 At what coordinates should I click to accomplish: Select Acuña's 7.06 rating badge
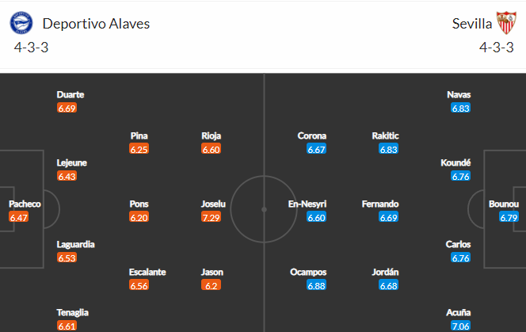pos(460,326)
